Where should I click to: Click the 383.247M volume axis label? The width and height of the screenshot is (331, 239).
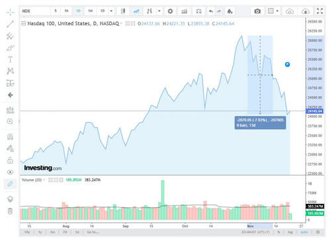click(x=315, y=207)
